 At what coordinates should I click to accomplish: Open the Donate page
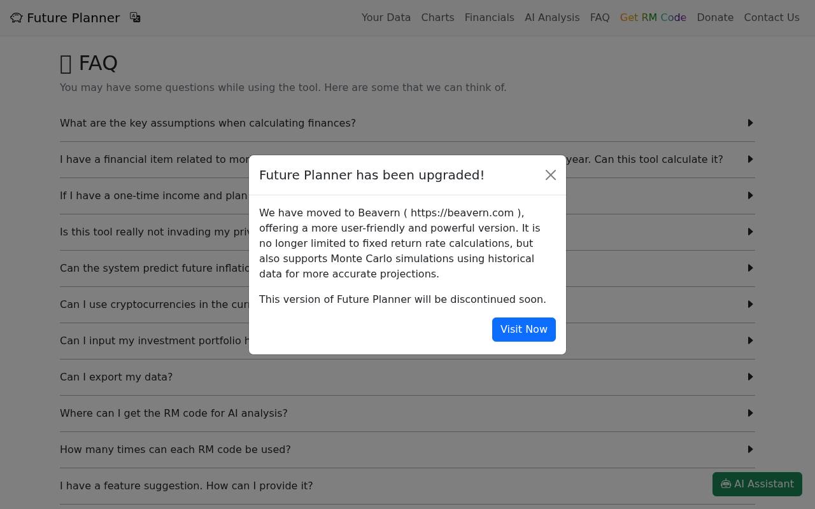pos(715,18)
